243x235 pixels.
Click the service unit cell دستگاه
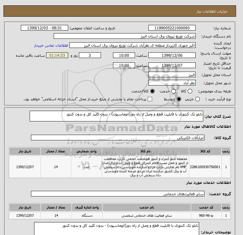[87, 215]
